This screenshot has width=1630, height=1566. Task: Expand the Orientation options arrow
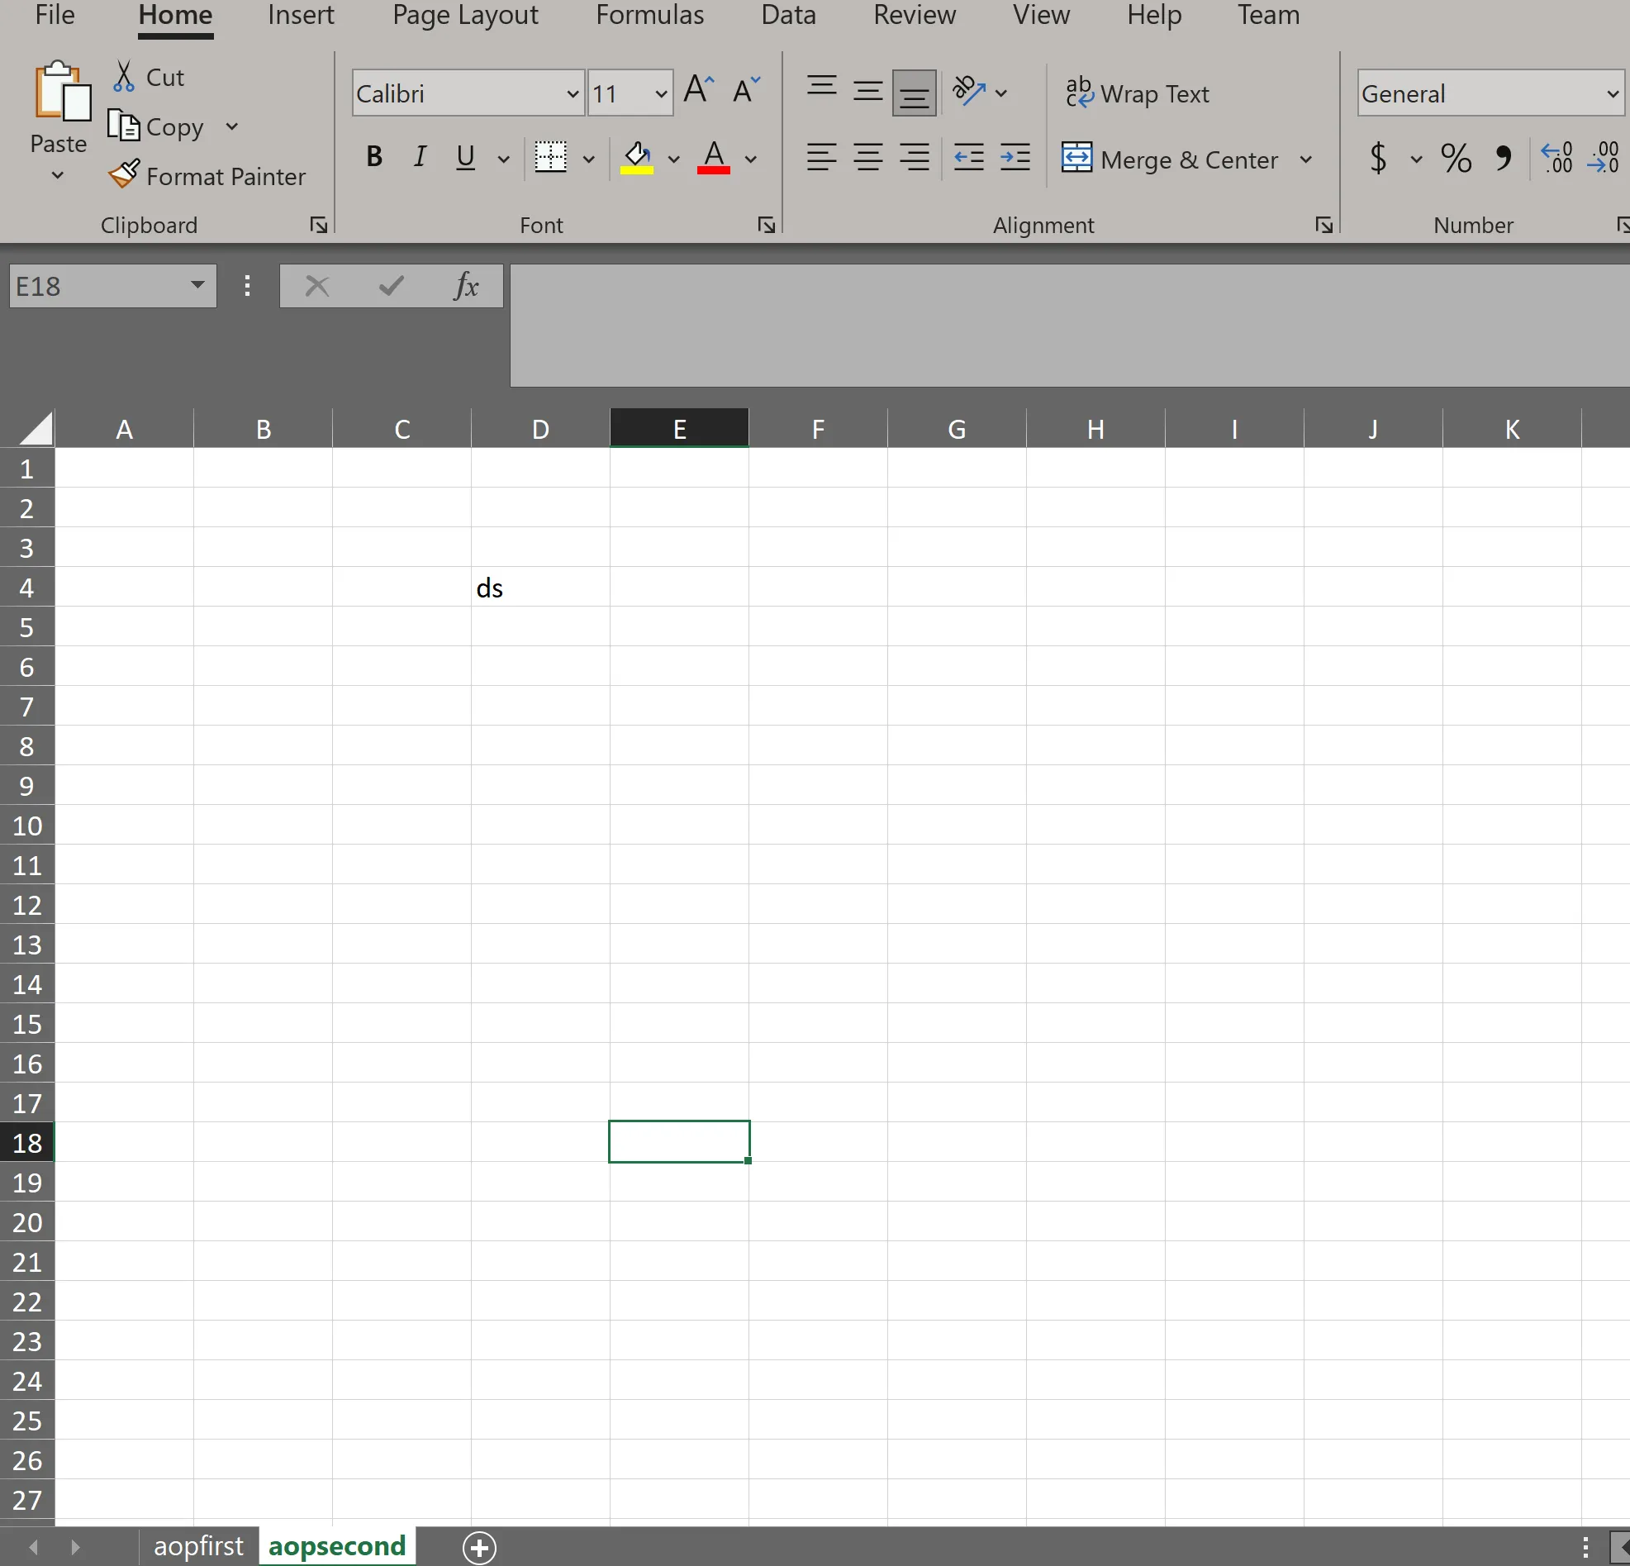coord(1001,93)
